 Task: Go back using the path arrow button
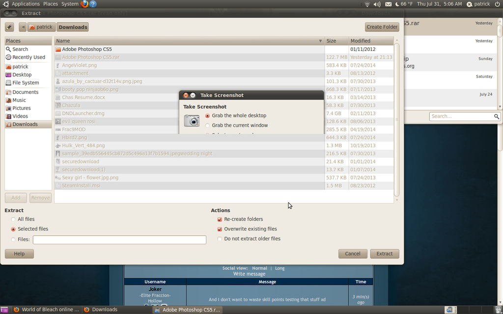click(23, 27)
